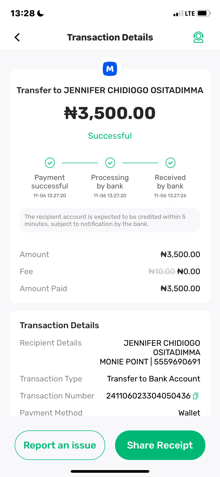Tap Received by bank check icon
Image resolution: width=220 pixels, height=477 pixels.
tap(170, 163)
